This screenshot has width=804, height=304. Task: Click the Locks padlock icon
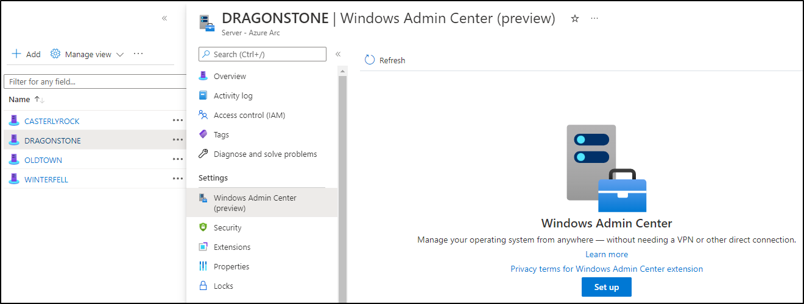tap(203, 286)
